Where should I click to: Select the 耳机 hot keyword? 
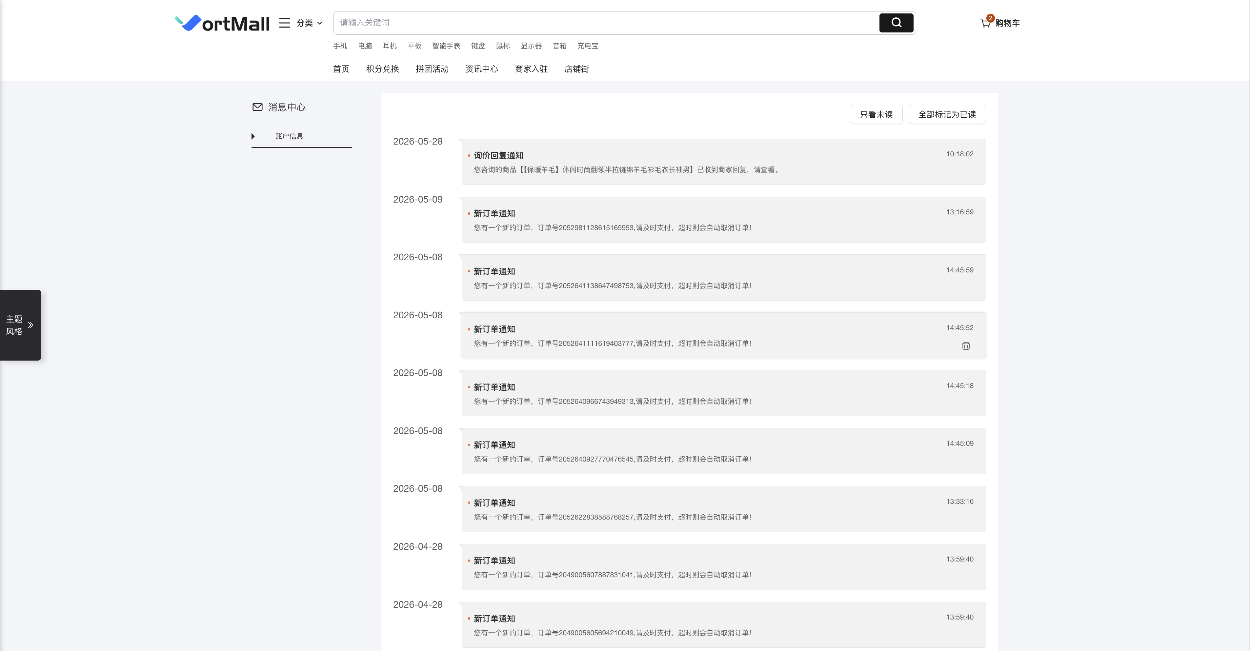[x=390, y=46]
